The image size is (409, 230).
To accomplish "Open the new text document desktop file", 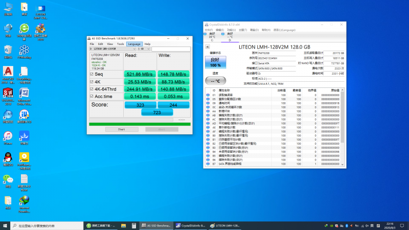I will click(24, 182).
